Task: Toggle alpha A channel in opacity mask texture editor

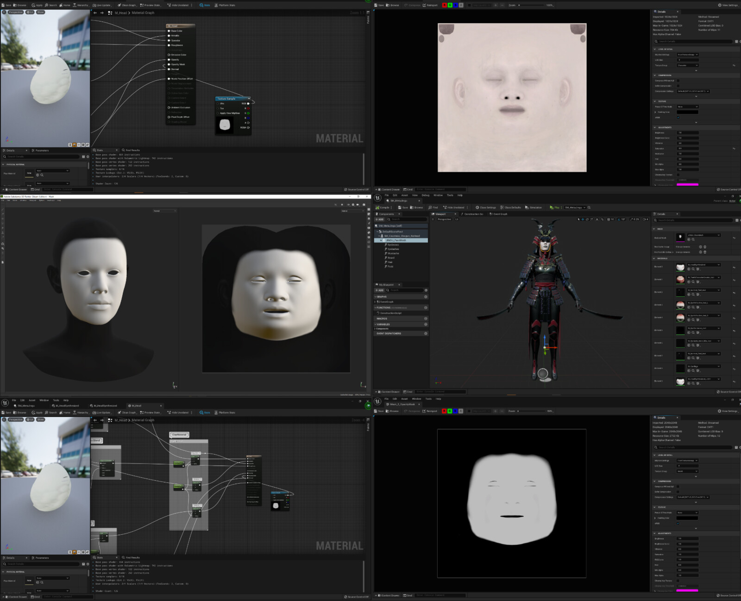Action: 460,411
